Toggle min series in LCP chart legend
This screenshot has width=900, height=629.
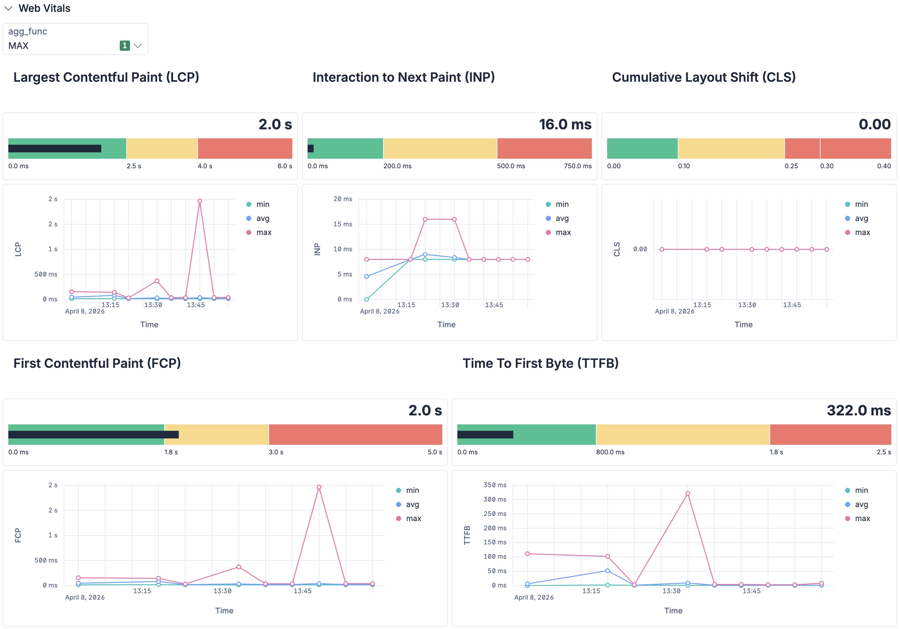coord(258,204)
